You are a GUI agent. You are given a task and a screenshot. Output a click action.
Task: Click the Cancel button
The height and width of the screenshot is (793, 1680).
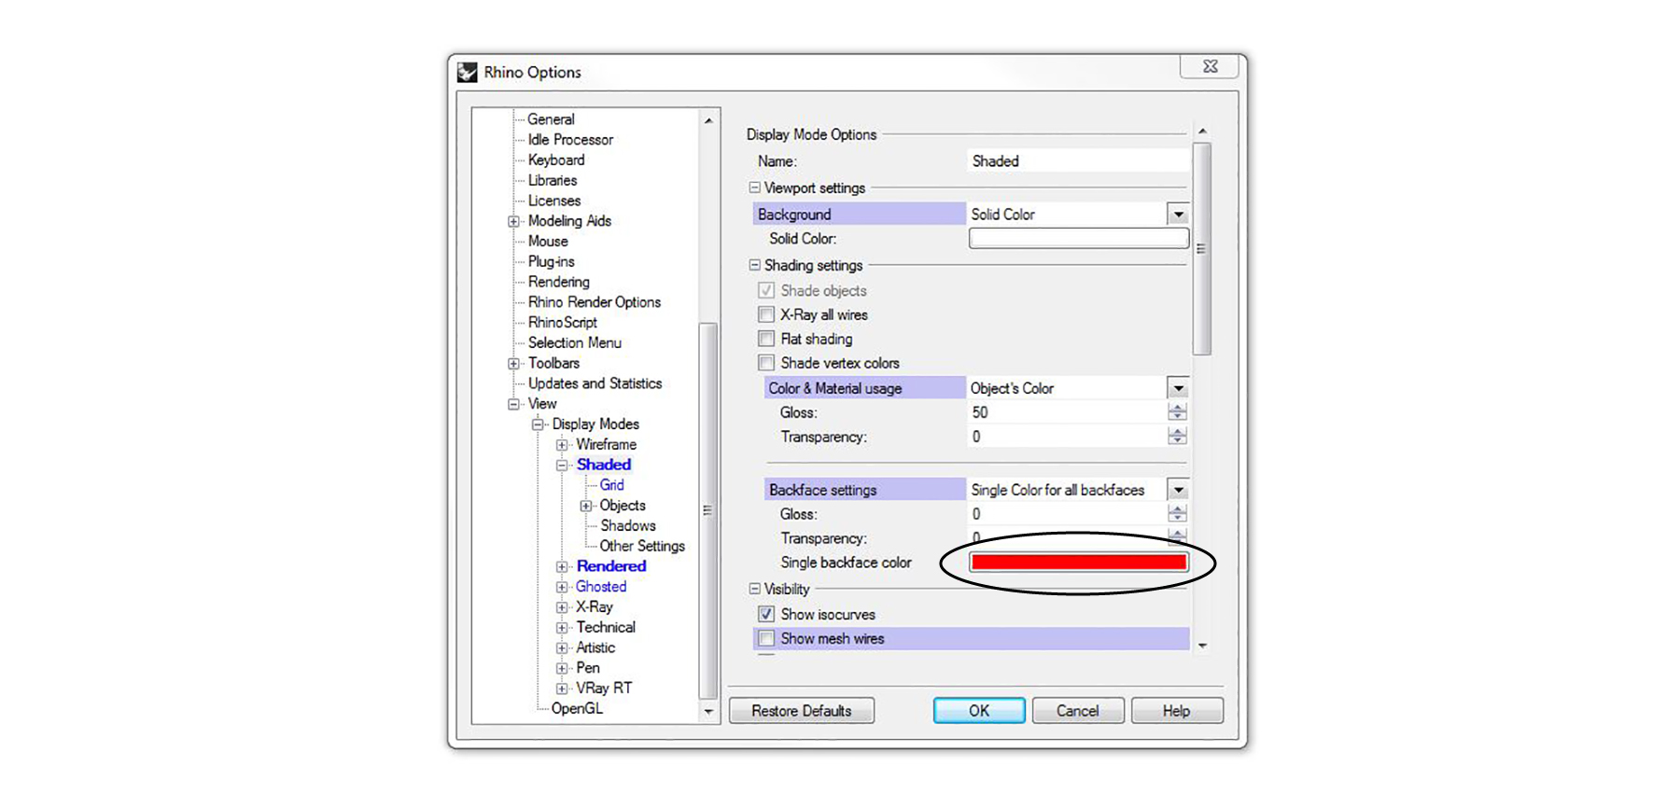tap(1078, 711)
